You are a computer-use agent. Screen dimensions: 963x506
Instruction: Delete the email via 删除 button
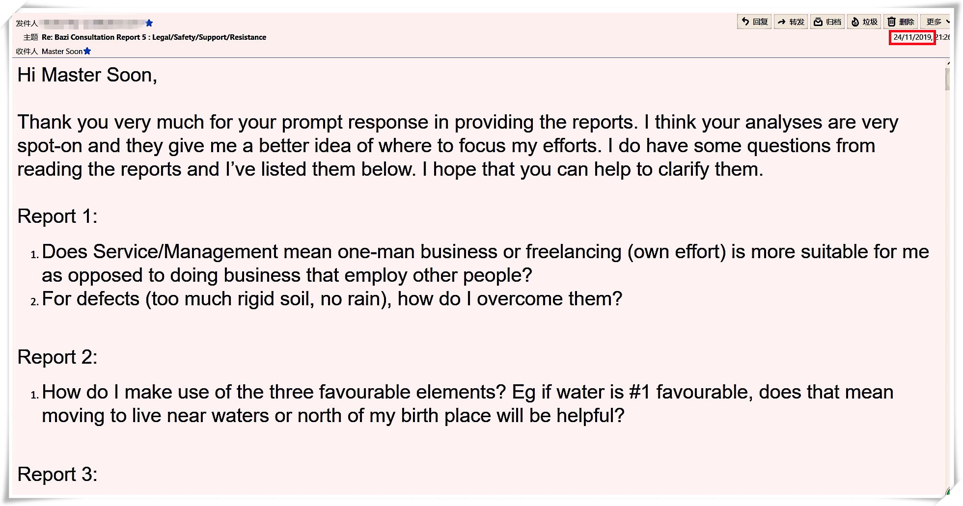pyautogui.click(x=901, y=22)
